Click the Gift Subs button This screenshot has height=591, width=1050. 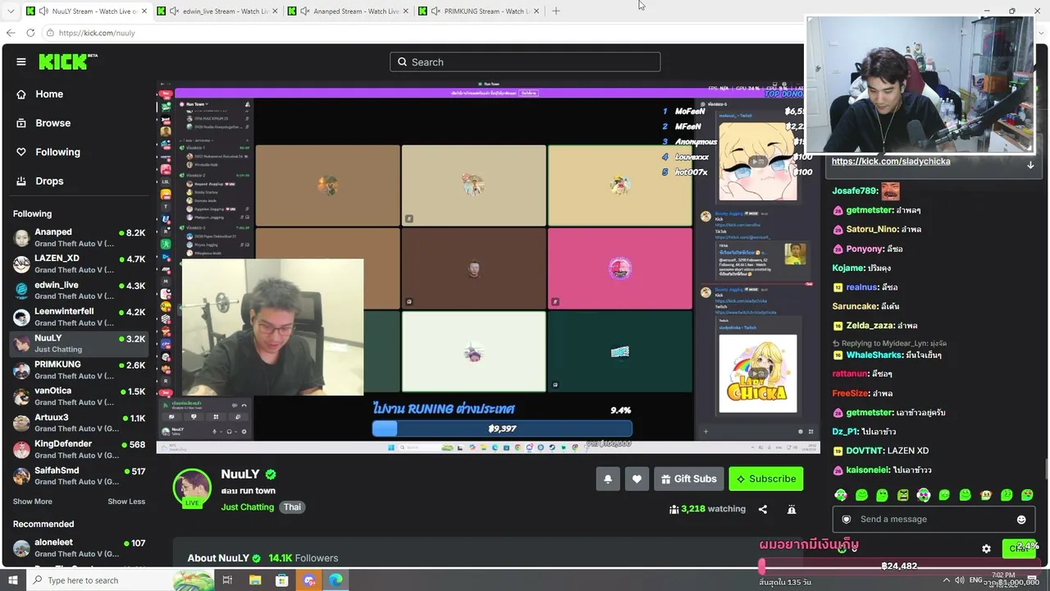688,479
